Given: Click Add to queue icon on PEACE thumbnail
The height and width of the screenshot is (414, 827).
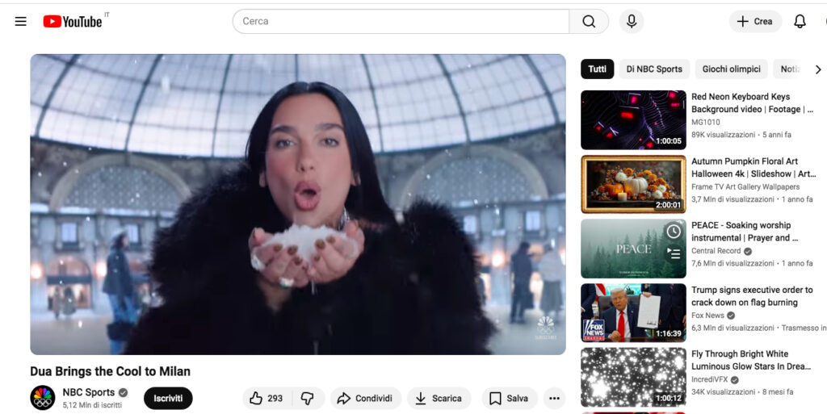Looking at the screenshot, I should pyautogui.click(x=674, y=253).
